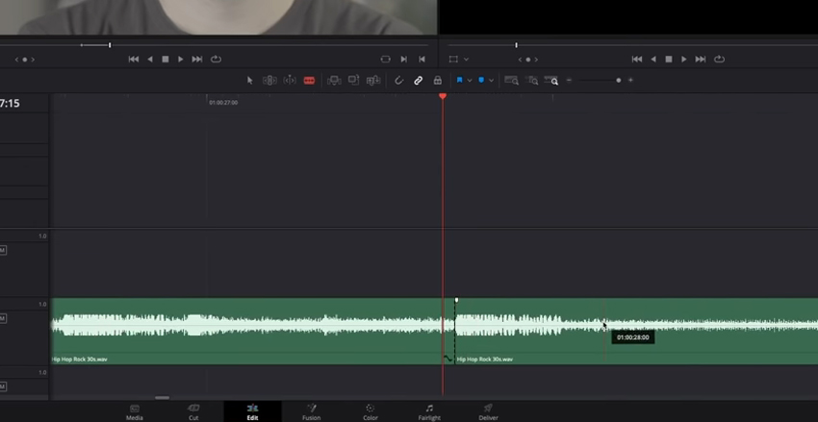Click the timeline zoom slider handle
Screen dimensions: 818x422
point(618,81)
